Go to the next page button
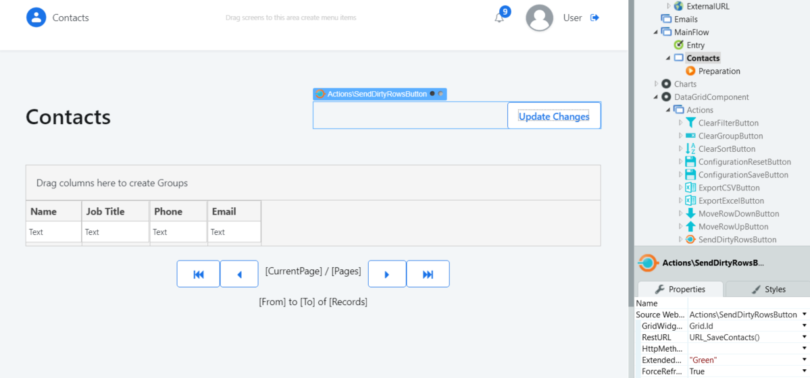Screen dimensions: 810x378 [387, 273]
